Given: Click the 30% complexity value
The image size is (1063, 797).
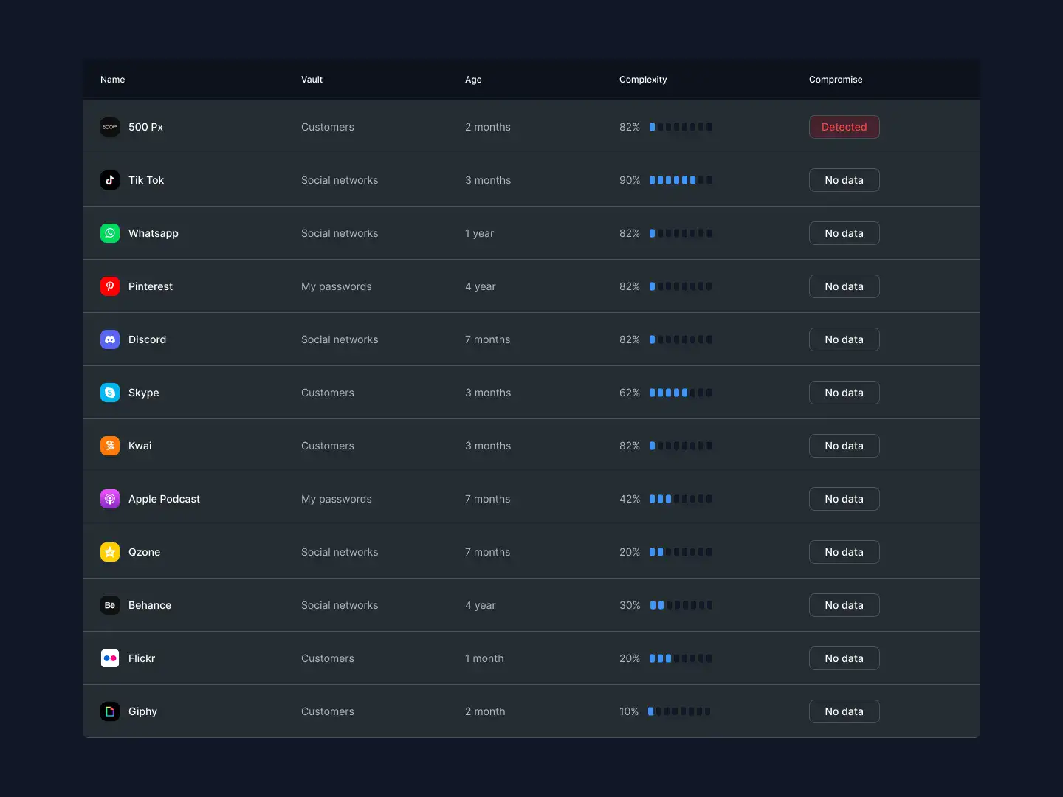Looking at the screenshot, I should pyautogui.click(x=630, y=605).
